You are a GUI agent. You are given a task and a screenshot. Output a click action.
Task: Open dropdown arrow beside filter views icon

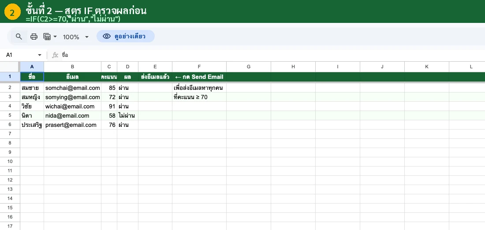55,37
